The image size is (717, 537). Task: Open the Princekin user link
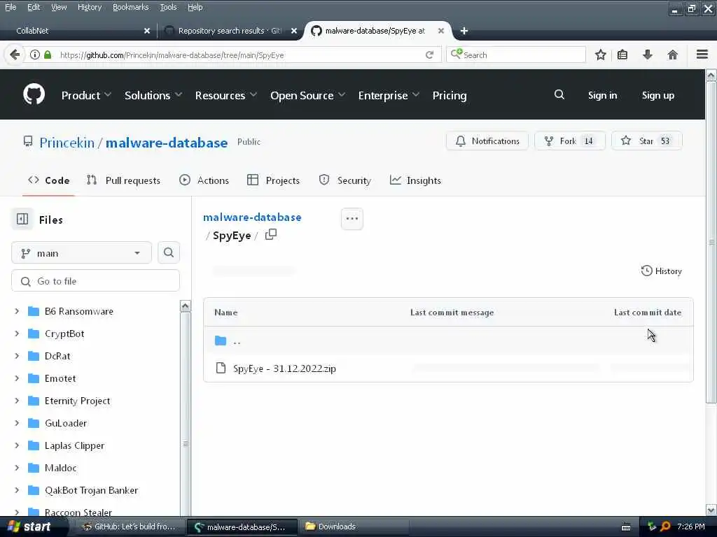67,143
